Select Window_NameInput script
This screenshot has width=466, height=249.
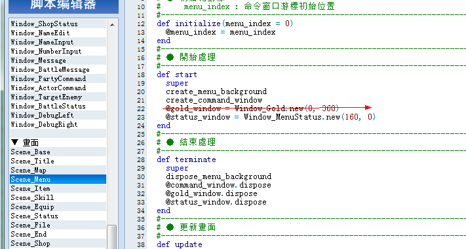point(58,42)
